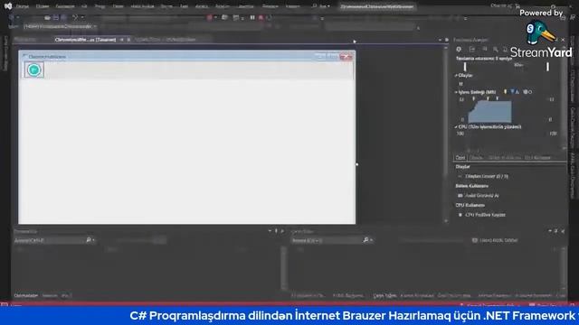Click the left handle of the diagnostics timeline
The width and height of the screenshot is (579, 325).
[x=465, y=67]
